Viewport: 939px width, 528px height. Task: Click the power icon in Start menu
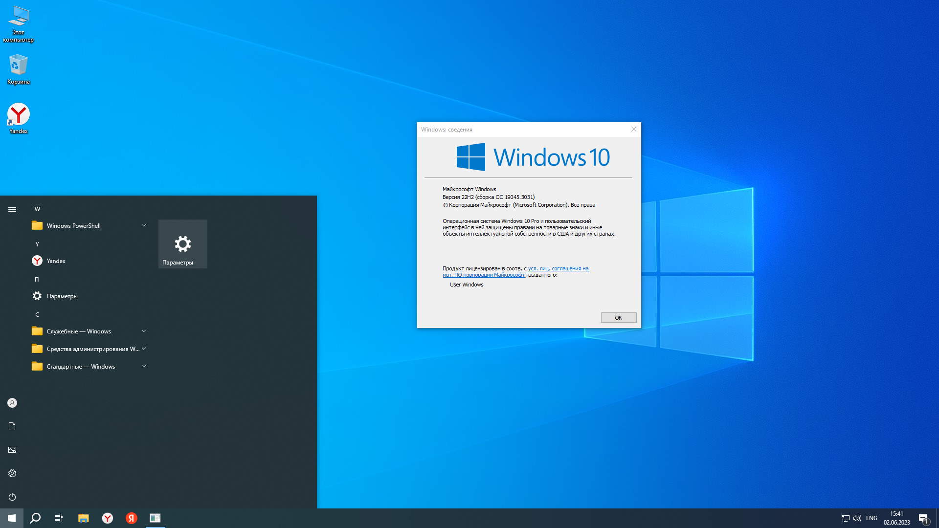(x=12, y=497)
